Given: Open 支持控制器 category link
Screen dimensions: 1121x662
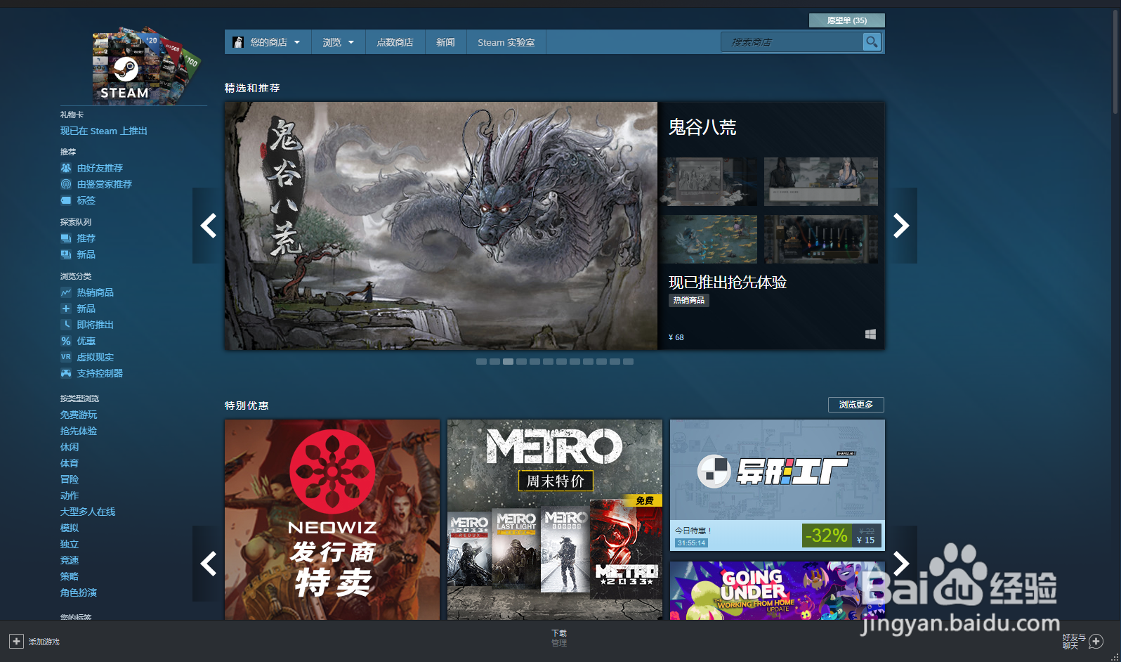Looking at the screenshot, I should (100, 373).
